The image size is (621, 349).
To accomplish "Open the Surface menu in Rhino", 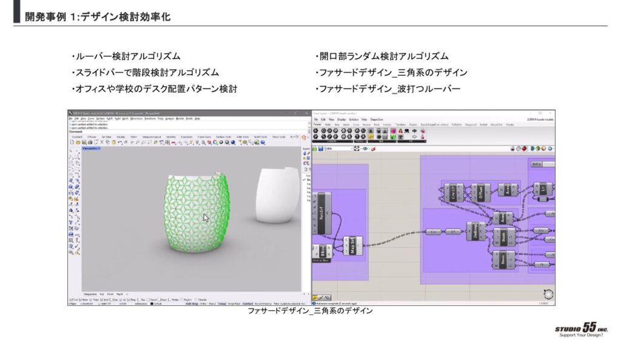I will click(100, 118).
